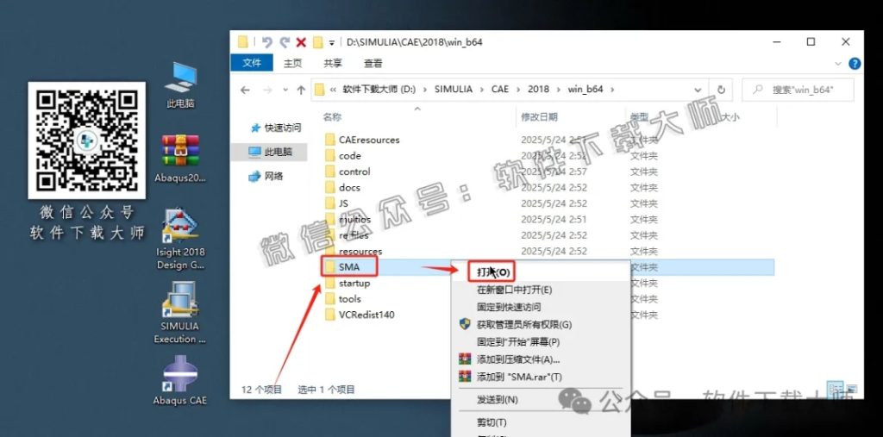Select the VCRedist140 folder

(x=360, y=315)
